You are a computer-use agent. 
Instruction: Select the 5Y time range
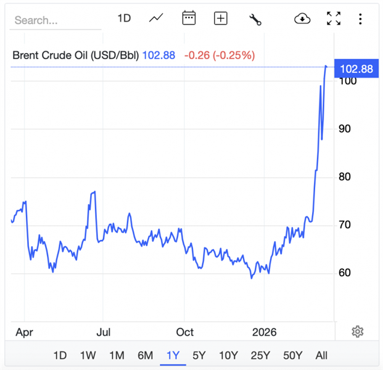pos(199,355)
